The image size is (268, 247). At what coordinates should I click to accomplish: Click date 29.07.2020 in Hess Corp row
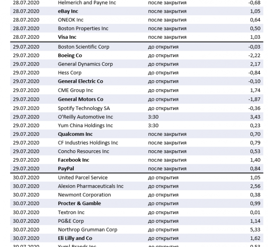coord(26,73)
